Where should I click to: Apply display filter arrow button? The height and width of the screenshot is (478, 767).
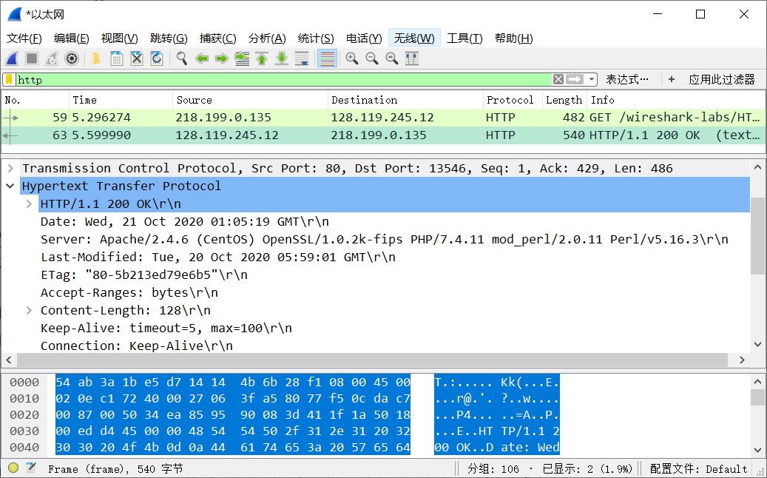[575, 79]
